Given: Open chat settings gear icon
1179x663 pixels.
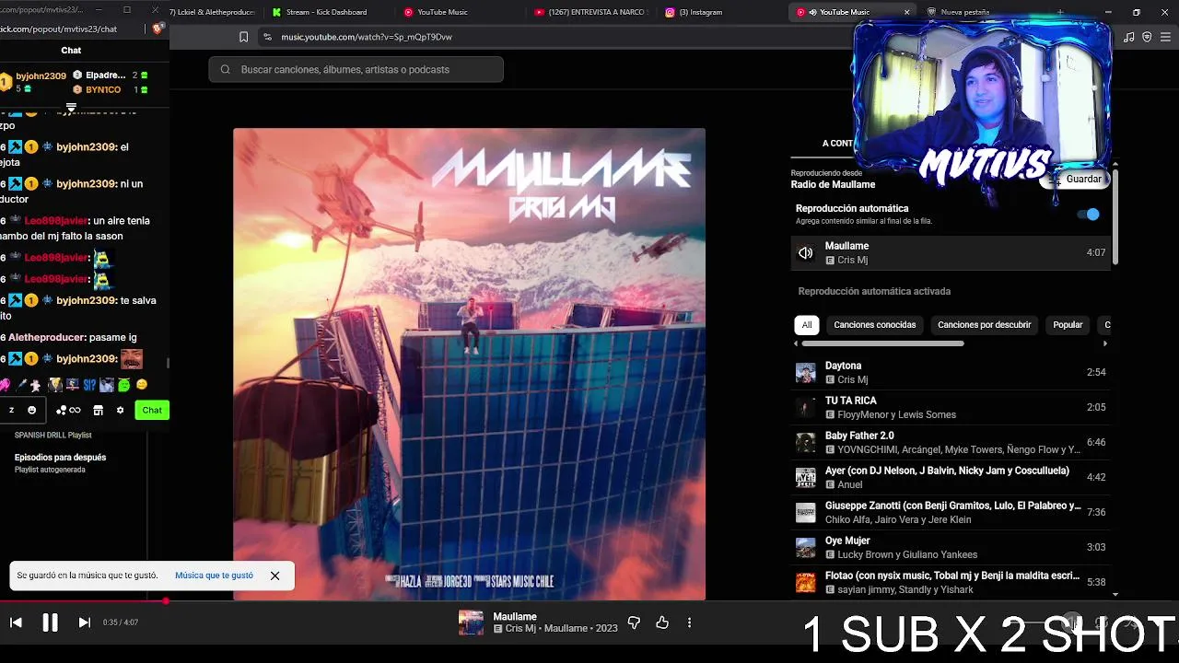Looking at the screenshot, I should [x=120, y=410].
